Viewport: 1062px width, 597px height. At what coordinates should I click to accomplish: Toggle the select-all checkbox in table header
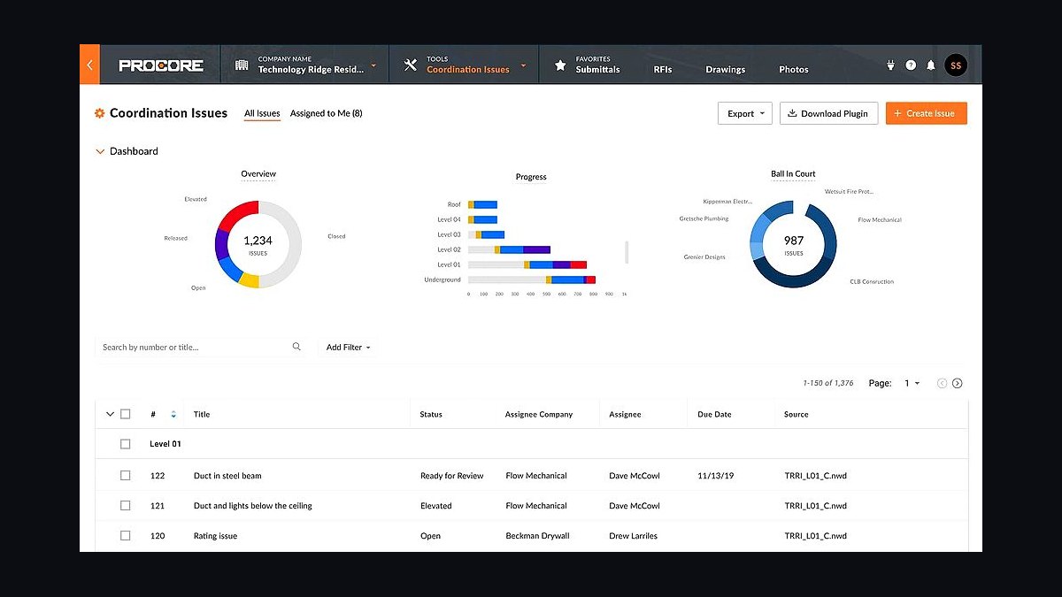coord(125,414)
